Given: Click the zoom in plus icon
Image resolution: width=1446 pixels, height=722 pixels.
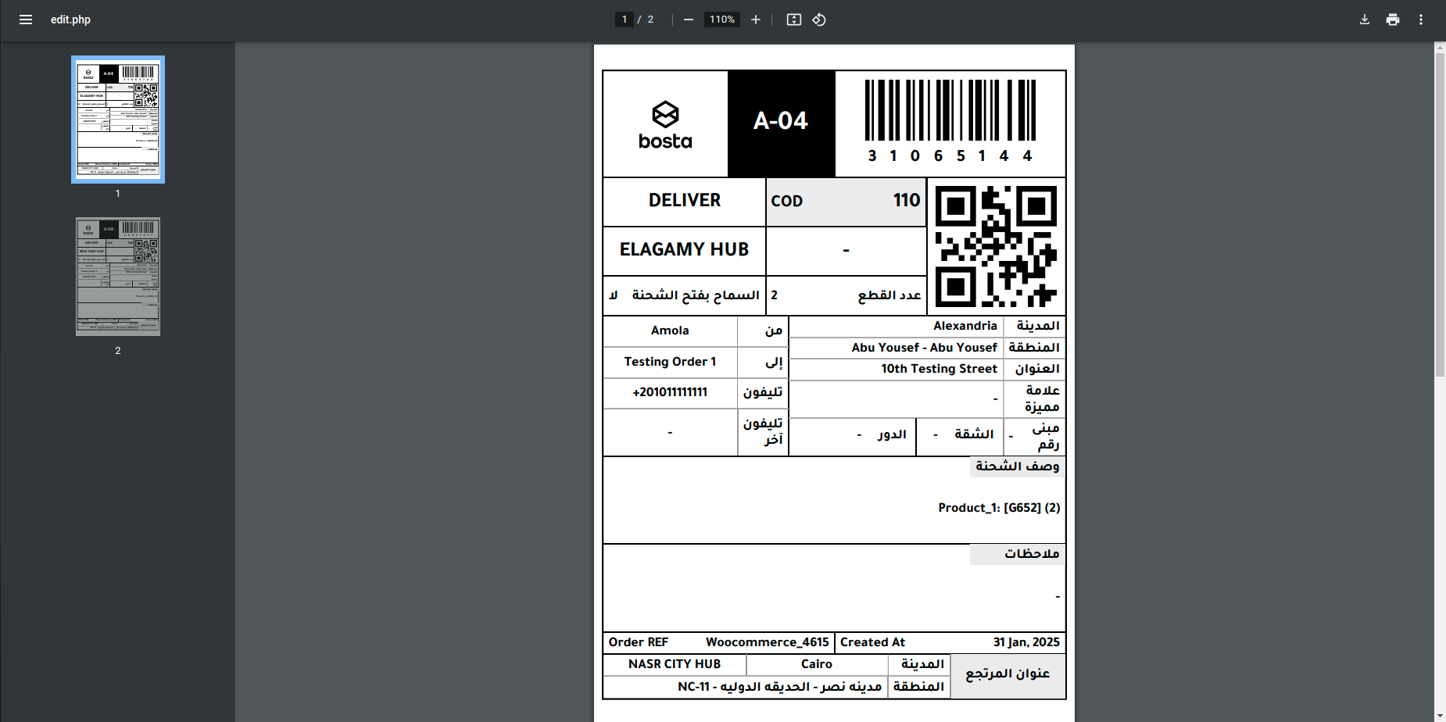Looking at the screenshot, I should point(756,20).
